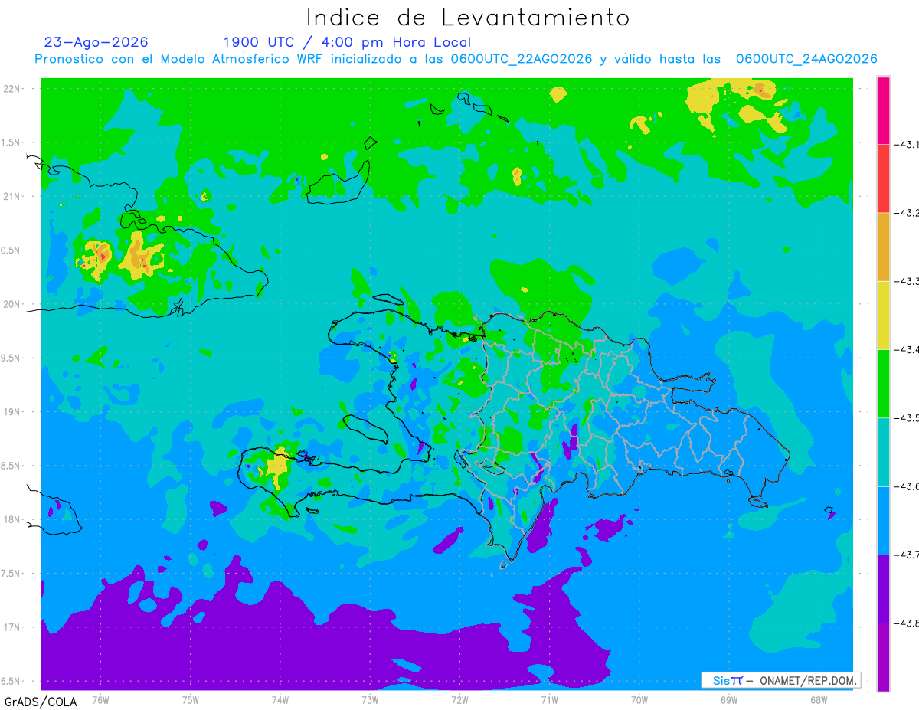Viewport: 919px width, 710px height.
Task: Click the 75W longitude label
Action: 190,699
